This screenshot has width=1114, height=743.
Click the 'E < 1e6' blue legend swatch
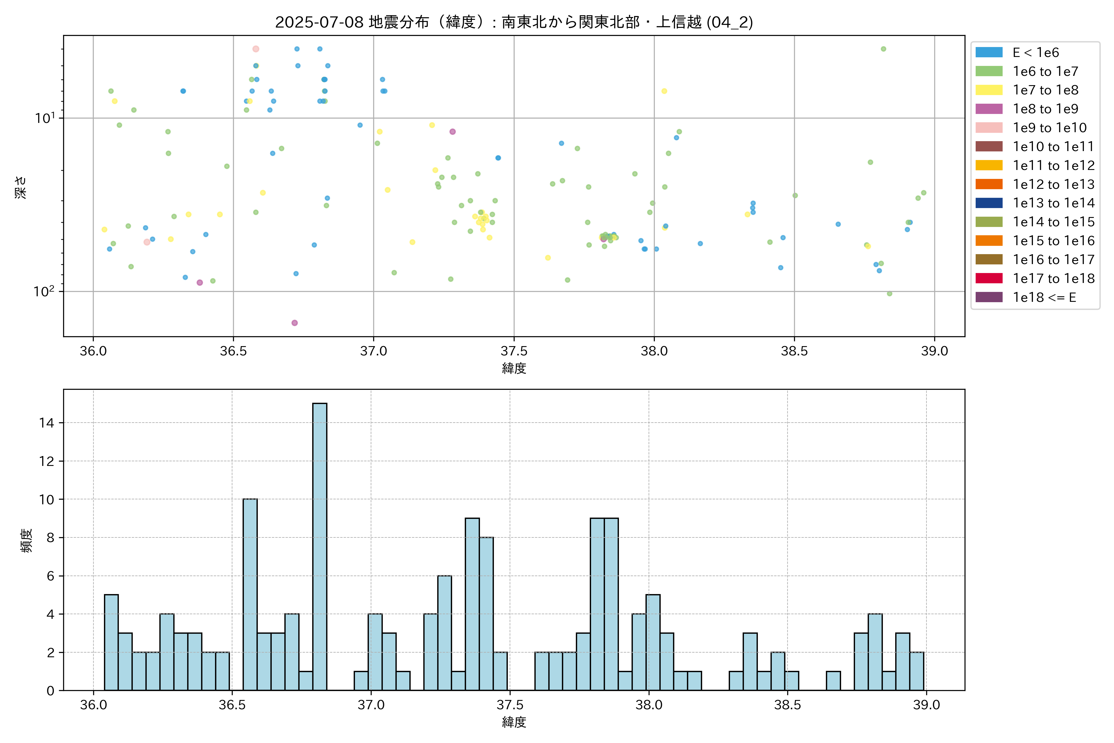point(988,53)
